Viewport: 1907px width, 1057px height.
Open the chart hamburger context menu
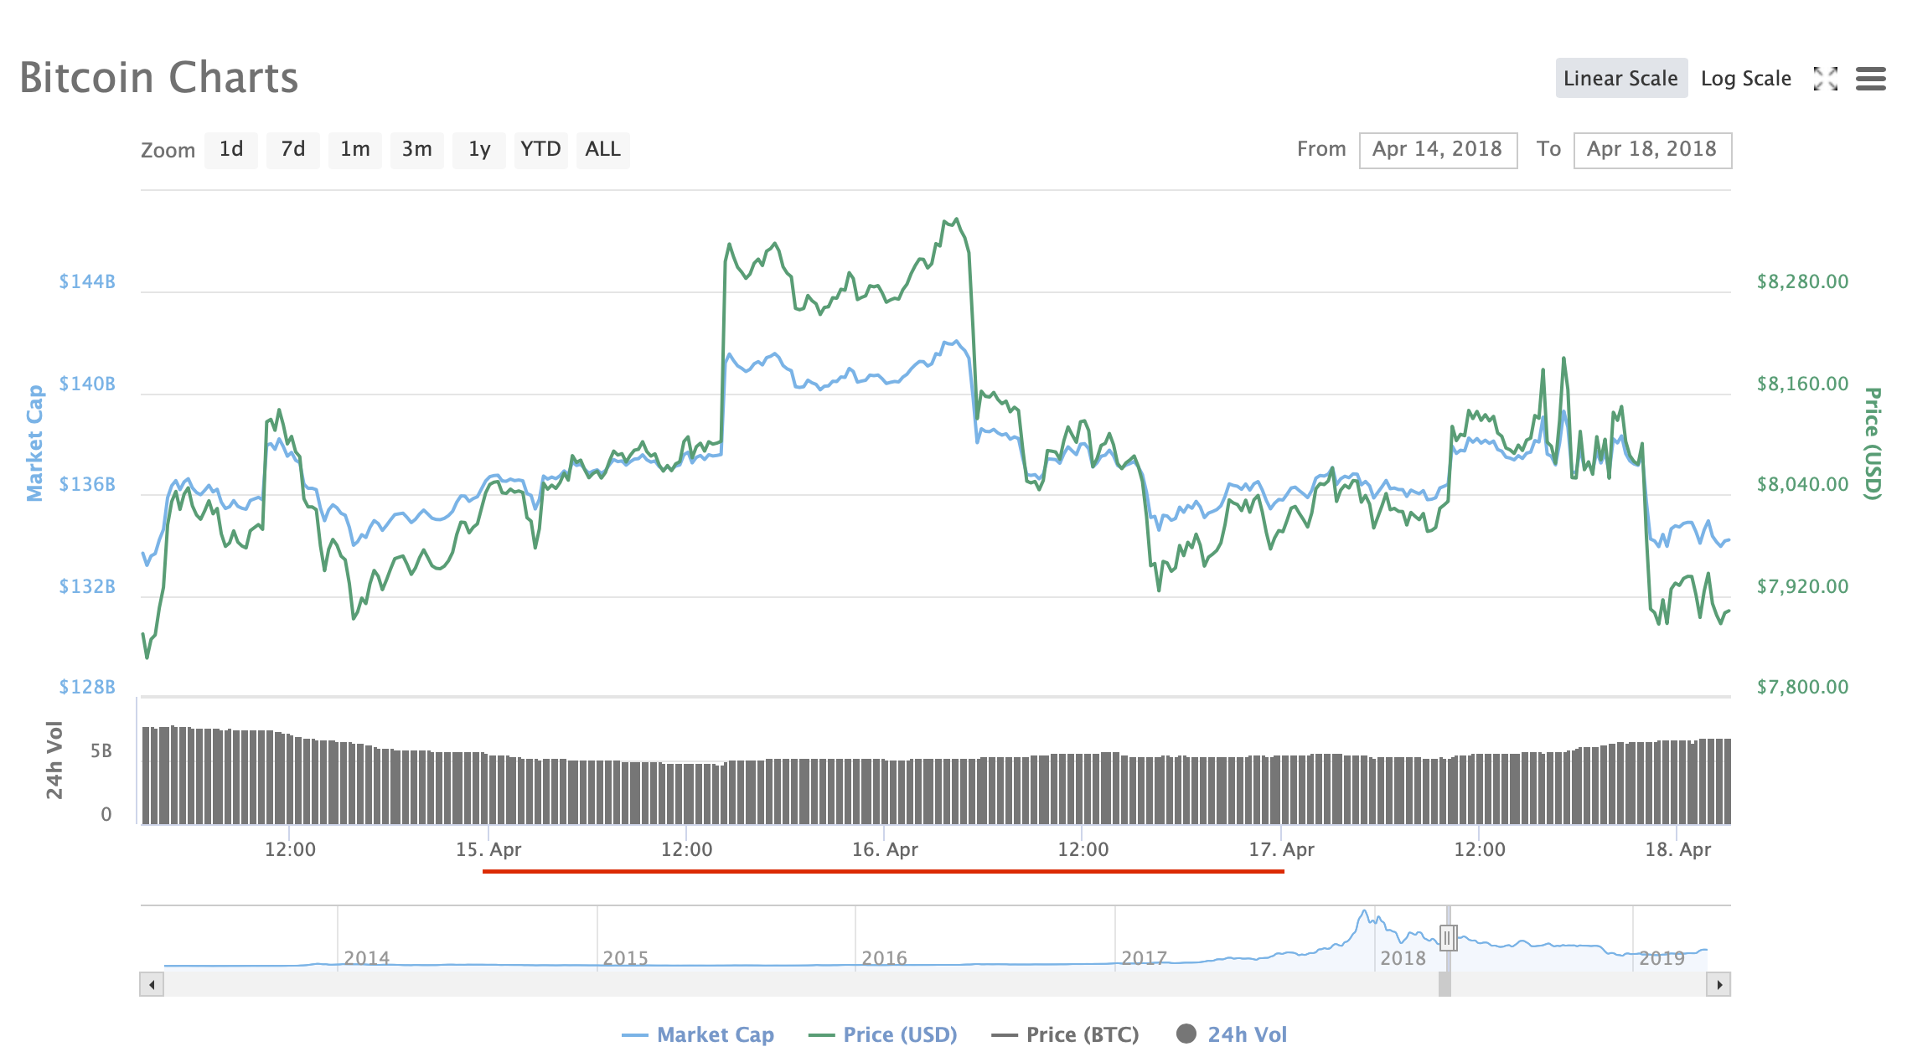(x=1870, y=79)
